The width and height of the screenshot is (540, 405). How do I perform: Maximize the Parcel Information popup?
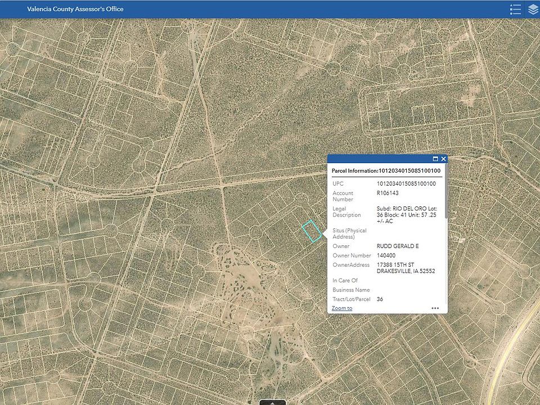click(x=435, y=159)
